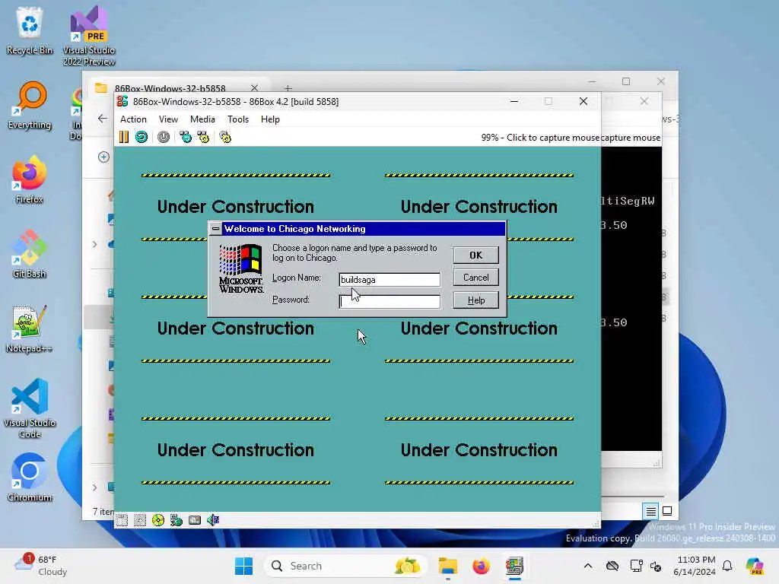Click 86Box taskbar icon

[x=514, y=566]
